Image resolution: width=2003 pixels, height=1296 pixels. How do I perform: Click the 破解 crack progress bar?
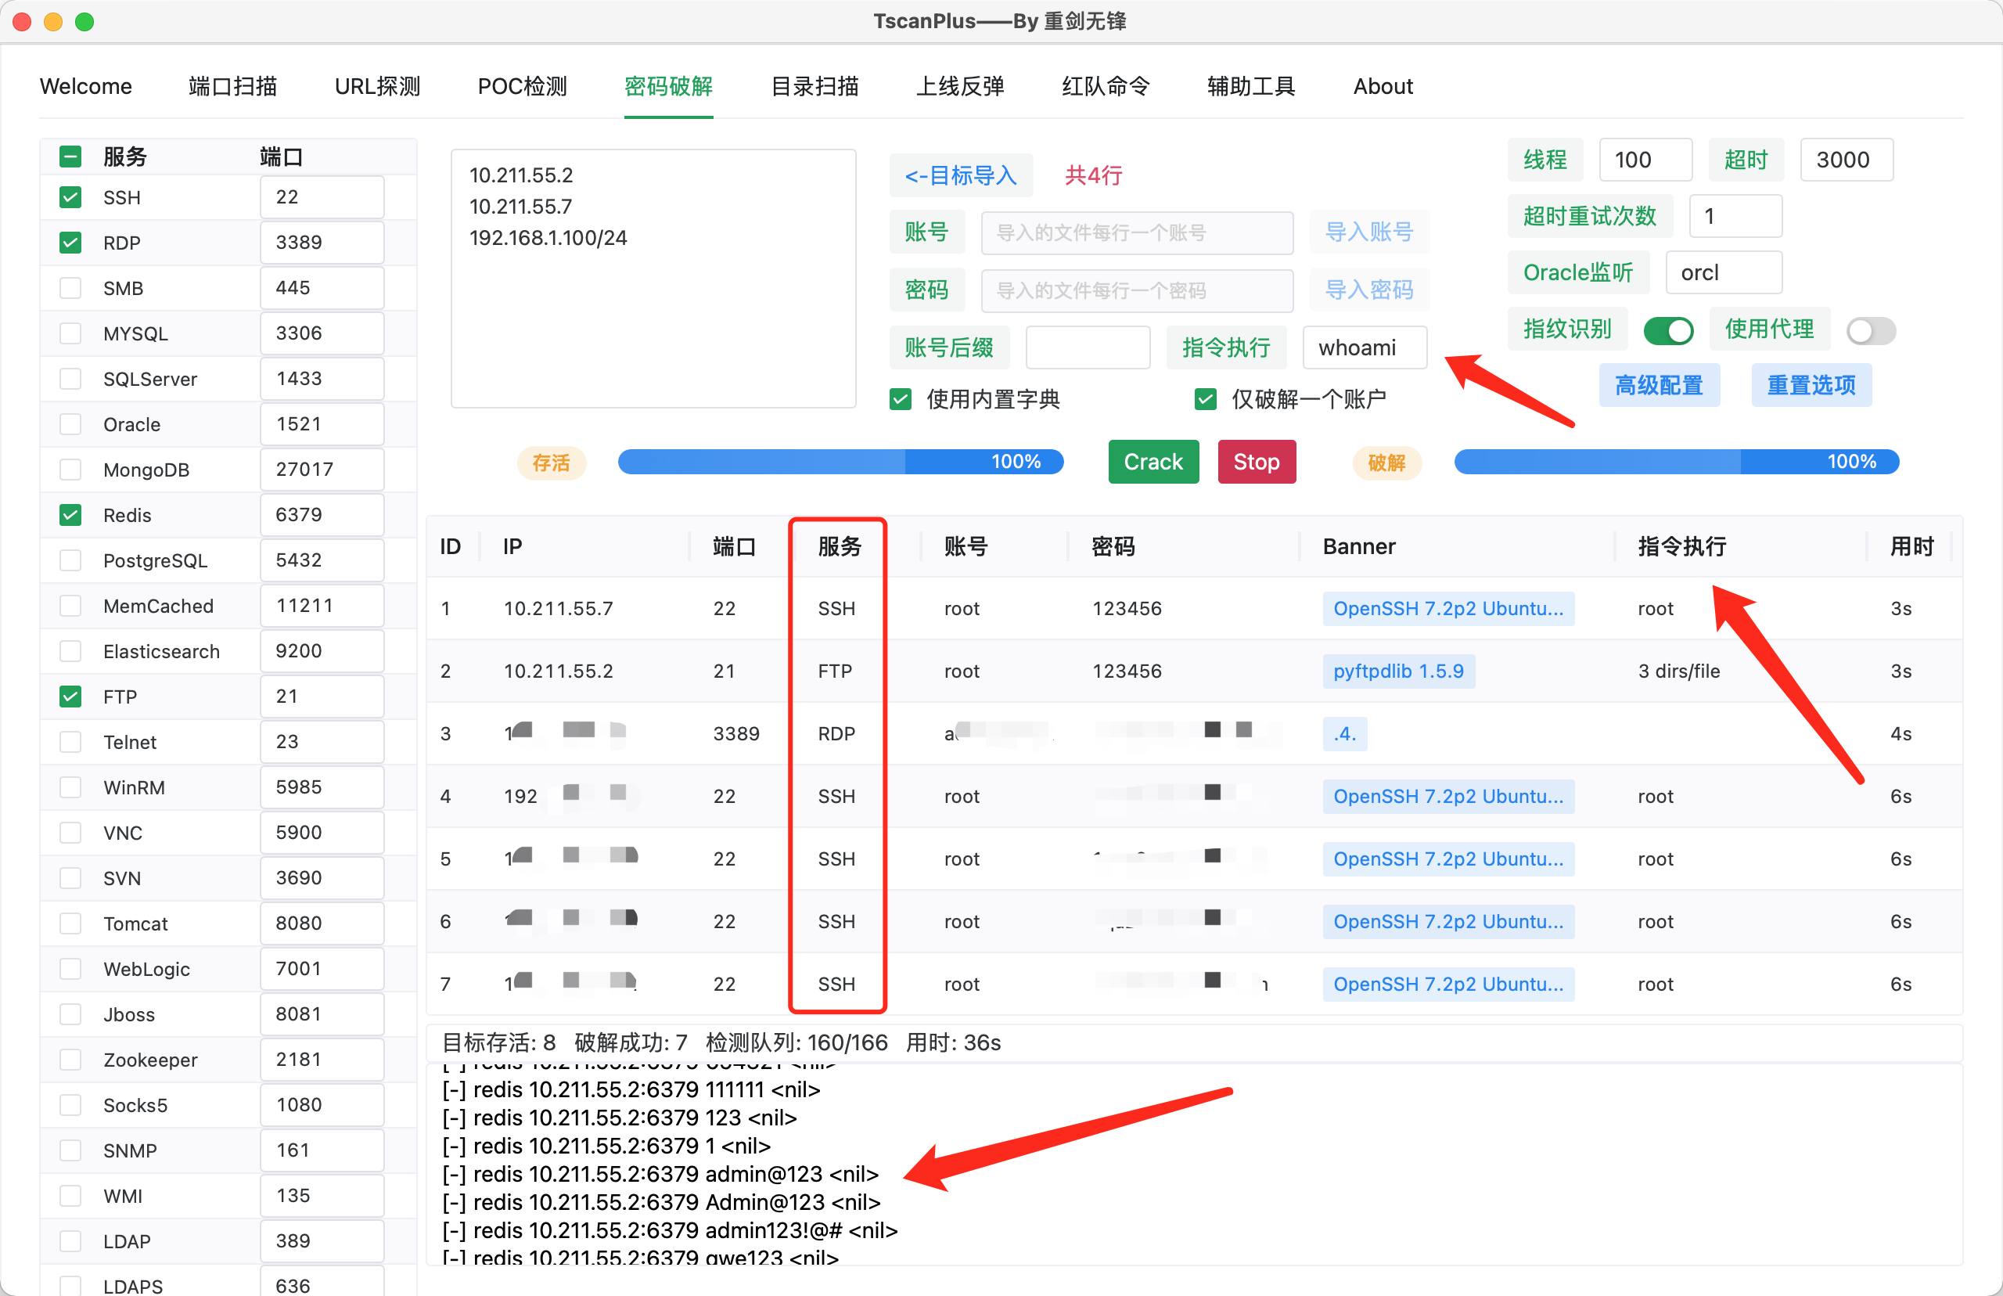tap(1676, 462)
